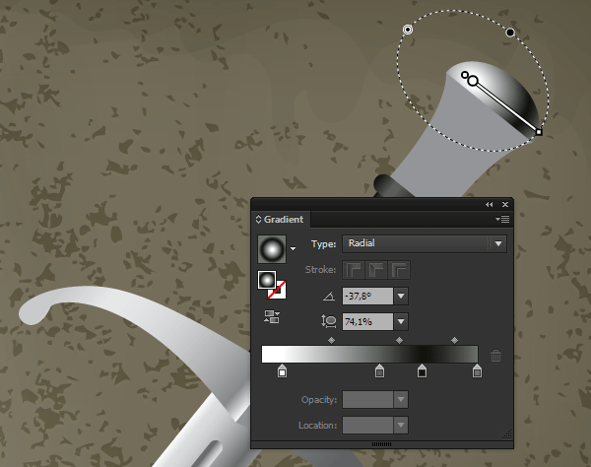Select the white gradient color stop
591x467 pixels.
tap(282, 370)
